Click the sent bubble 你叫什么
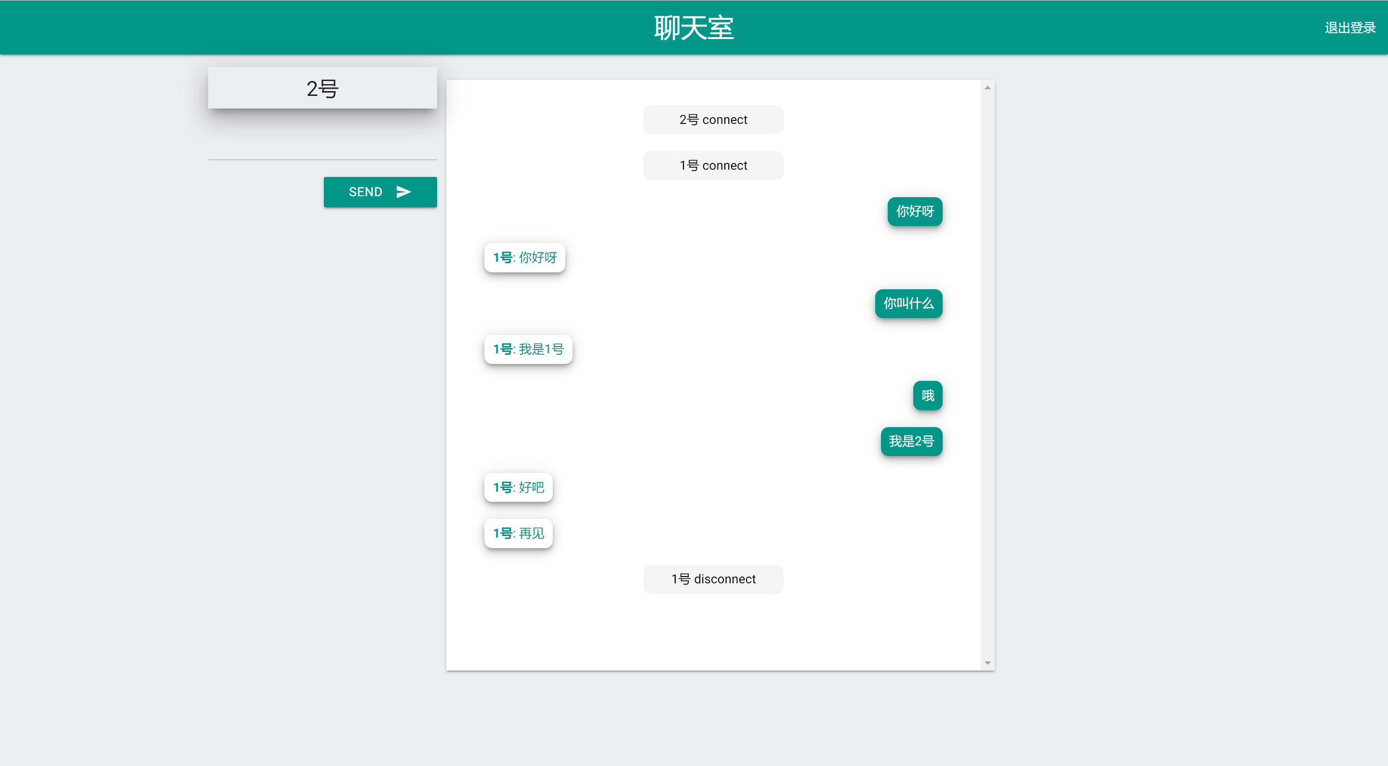 point(908,304)
